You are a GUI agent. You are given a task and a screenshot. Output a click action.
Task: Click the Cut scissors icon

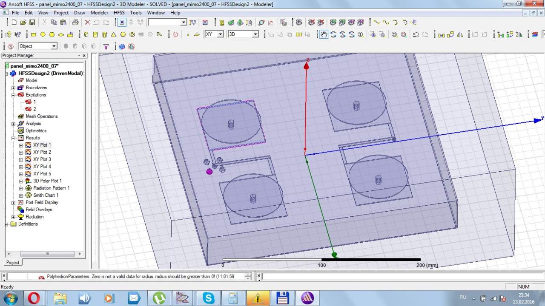pos(45,23)
